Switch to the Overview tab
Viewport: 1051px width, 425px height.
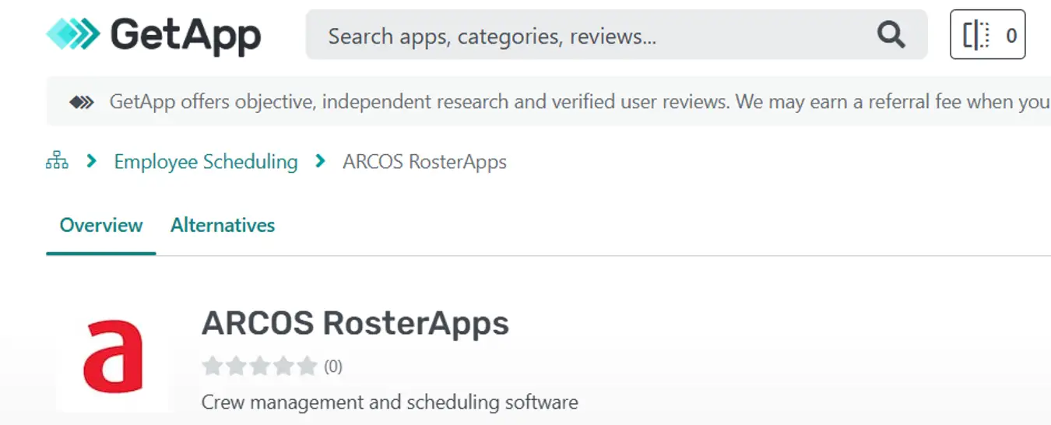[x=101, y=226]
